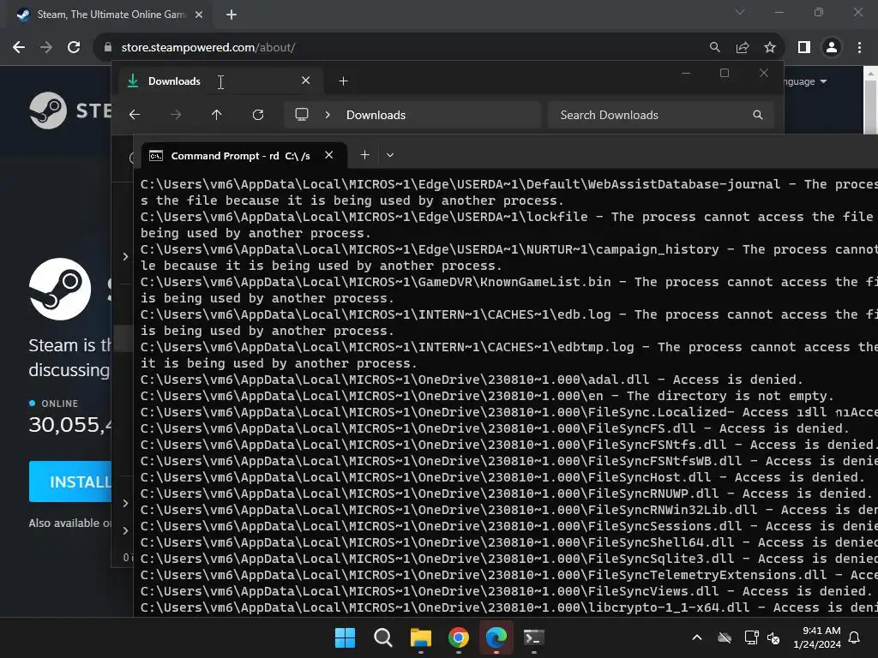
Task: Select the Steam, The Ultimate Online Game tab
Action: click(x=110, y=15)
